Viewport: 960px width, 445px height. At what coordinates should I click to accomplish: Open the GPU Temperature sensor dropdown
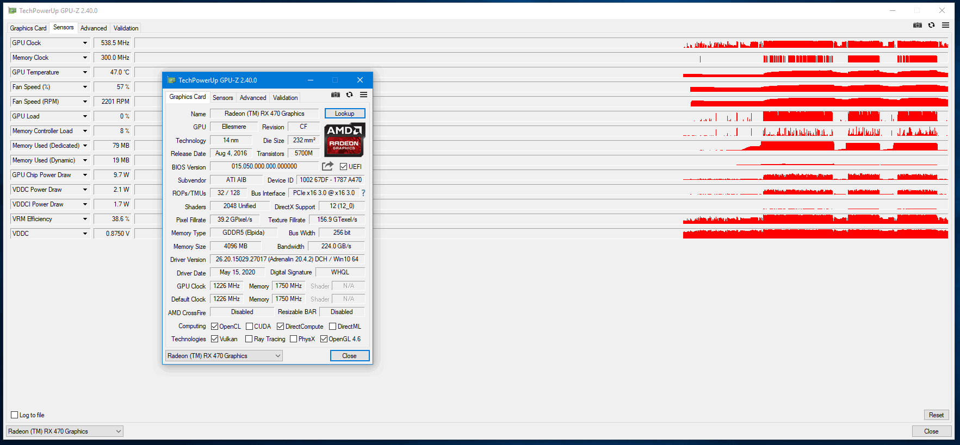(85, 72)
